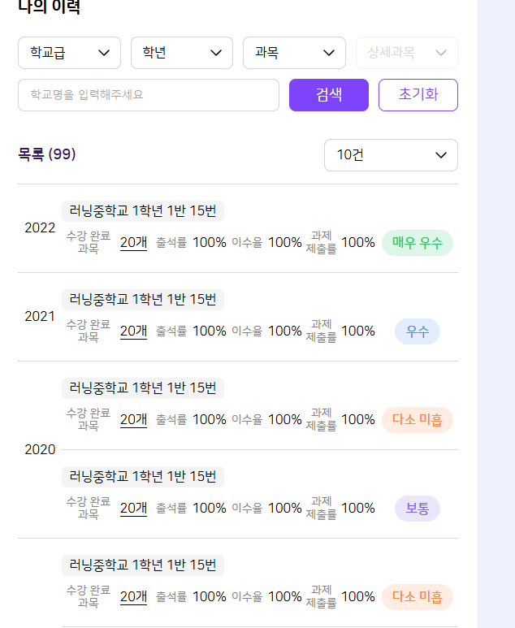
Task: Click the 매우 우수 badge
Action: (417, 242)
